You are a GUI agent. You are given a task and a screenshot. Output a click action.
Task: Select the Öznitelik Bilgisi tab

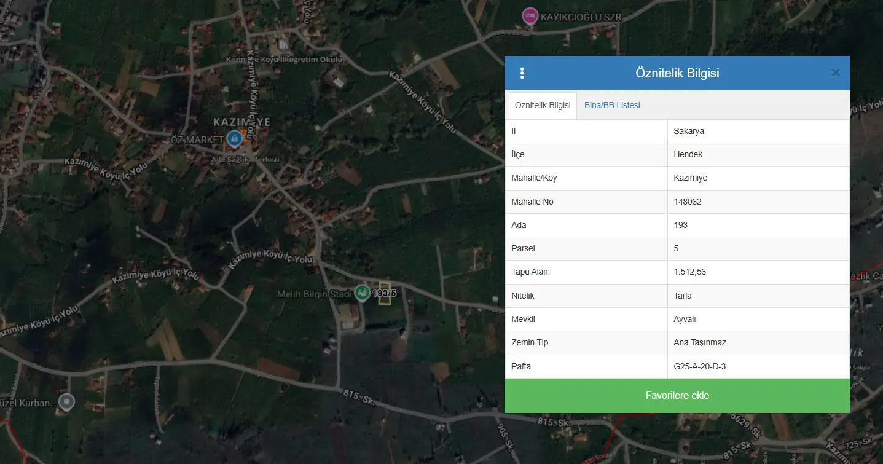point(543,106)
